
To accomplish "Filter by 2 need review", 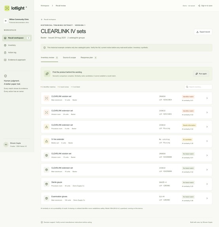I will pyautogui.click(x=63, y=87).
